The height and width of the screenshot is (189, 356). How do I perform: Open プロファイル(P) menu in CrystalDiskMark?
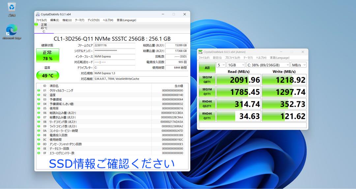(232, 57)
